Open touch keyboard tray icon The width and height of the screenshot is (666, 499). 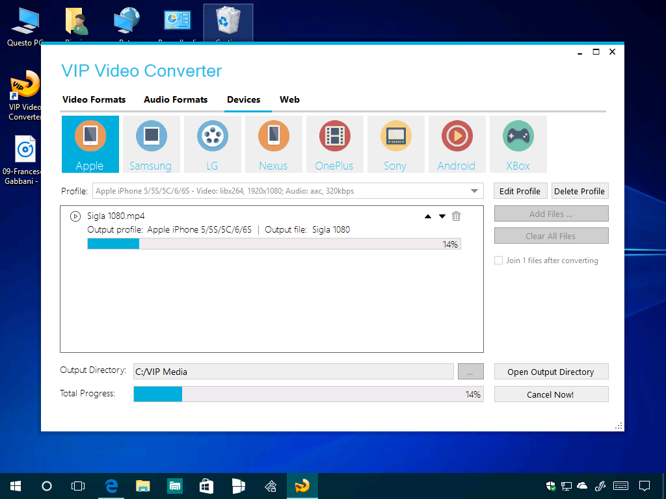click(621, 486)
